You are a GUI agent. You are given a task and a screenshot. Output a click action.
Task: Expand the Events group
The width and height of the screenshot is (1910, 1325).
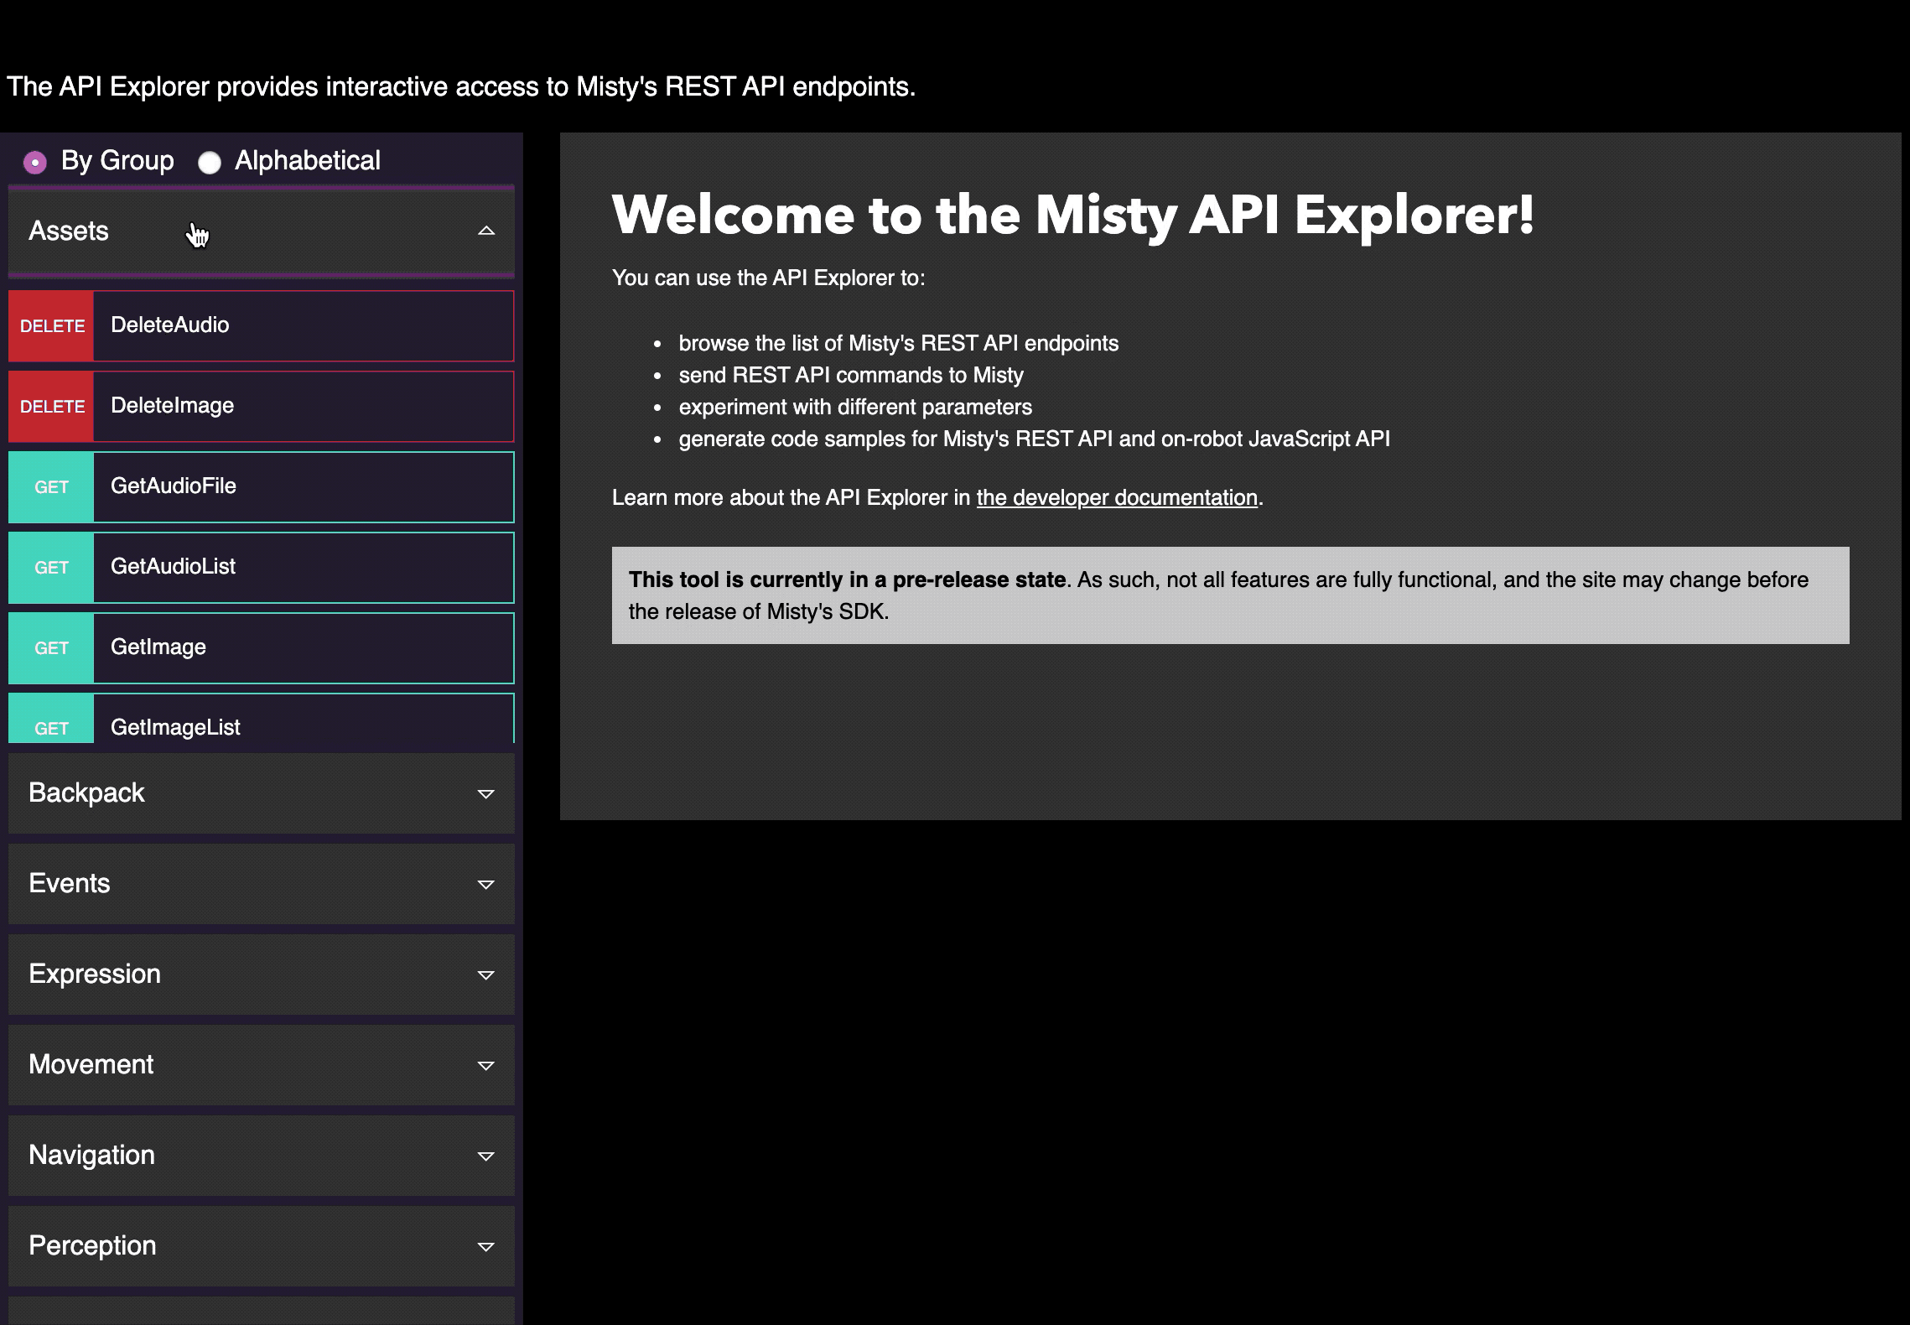click(x=260, y=883)
